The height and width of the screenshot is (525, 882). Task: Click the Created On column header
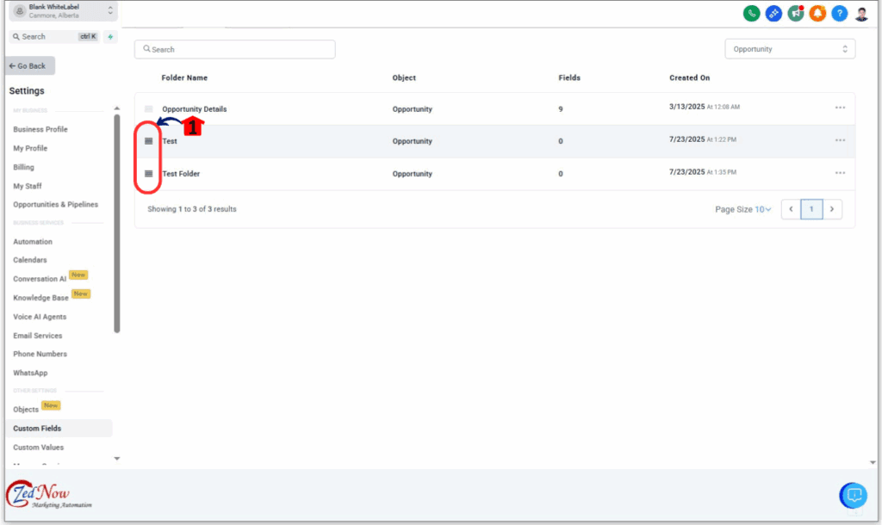point(690,77)
